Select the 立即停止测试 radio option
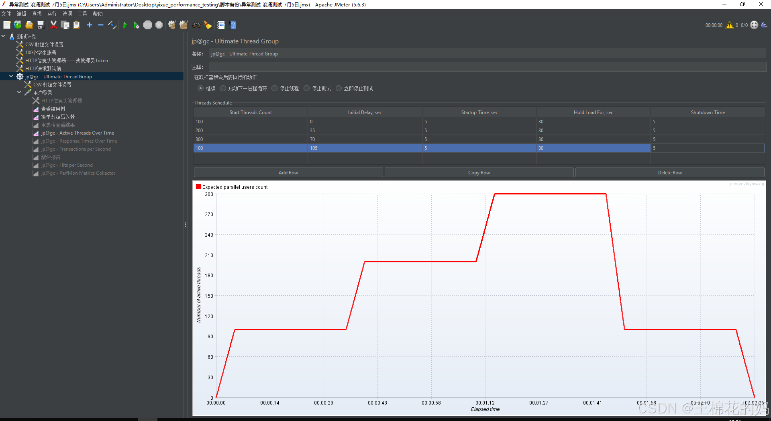The image size is (771, 421). coord(339,88)
